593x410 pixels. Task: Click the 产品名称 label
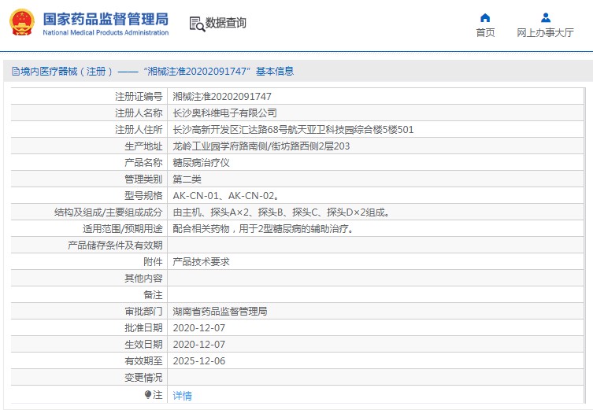point(143,163)
